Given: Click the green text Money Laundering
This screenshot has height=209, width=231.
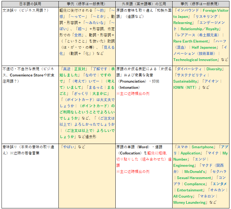Looking at the screenshot, I should click(x=189, y=203).
